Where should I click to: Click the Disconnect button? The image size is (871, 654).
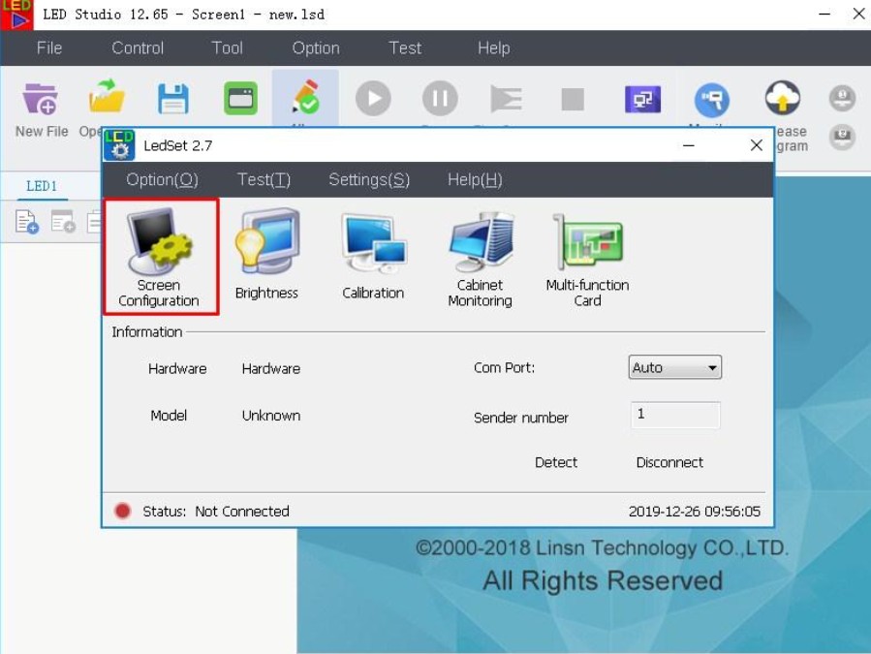point(669,462)
